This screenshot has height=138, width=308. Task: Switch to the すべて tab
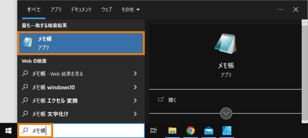pyautogui.click(x=34, y=10)
